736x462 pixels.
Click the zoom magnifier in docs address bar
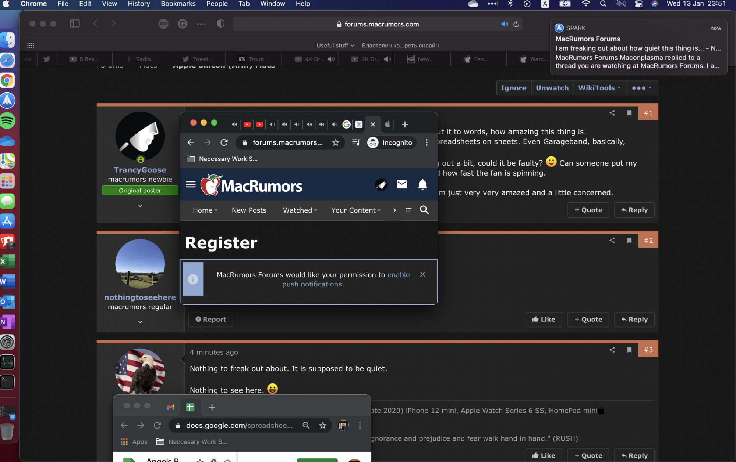coord(306,425)
